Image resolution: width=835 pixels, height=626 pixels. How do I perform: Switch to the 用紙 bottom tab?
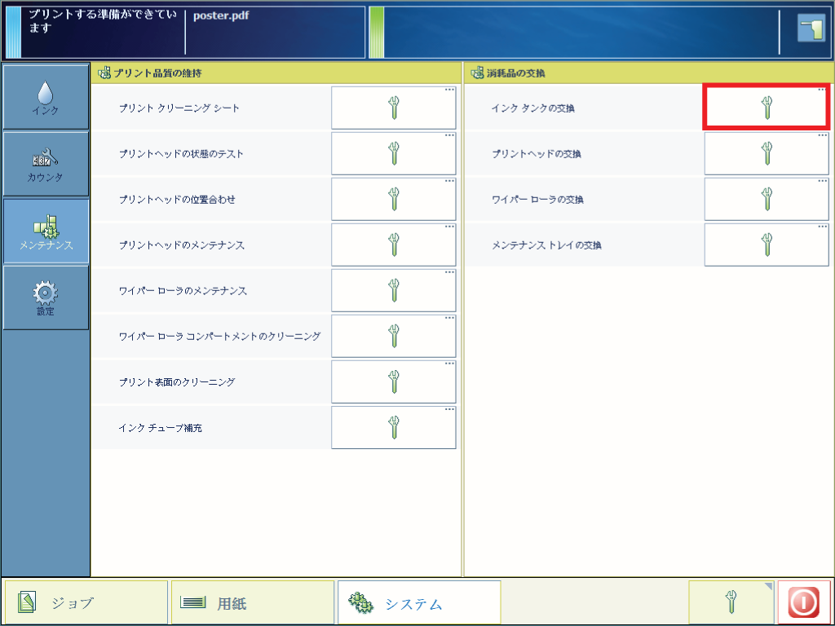253,602
